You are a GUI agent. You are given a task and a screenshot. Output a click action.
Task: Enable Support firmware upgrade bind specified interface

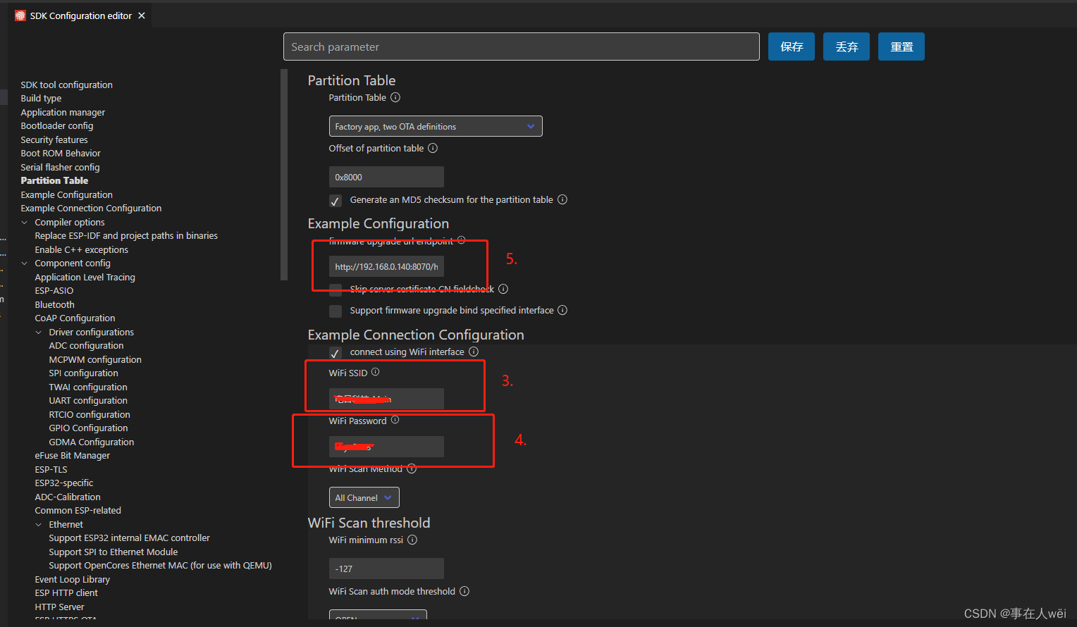tap(336, 311)
